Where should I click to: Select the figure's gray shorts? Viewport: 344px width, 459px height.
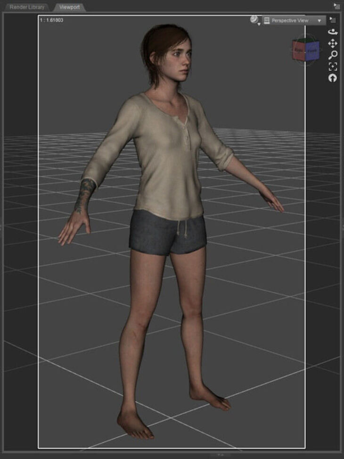click(167, 232)
